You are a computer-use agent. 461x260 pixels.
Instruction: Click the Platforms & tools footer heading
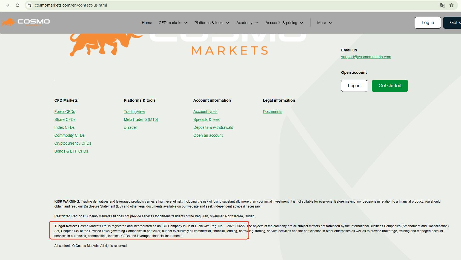click(140, 100)
